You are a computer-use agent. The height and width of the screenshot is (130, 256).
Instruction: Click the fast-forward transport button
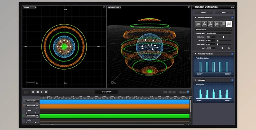tap(46, 92)
